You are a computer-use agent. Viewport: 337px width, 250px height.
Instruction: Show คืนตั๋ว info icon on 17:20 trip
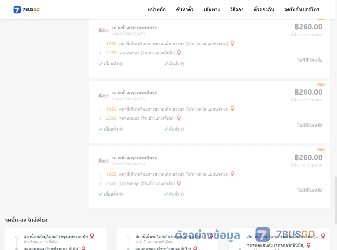tap(182, 64)
